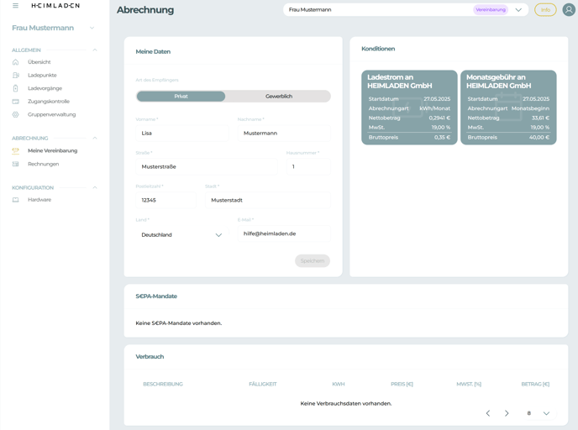Image resolution: width=578 pixels, height=430 pixels.
Task: Click the Hardware laptop icon
Action: [x=15, y=200]
